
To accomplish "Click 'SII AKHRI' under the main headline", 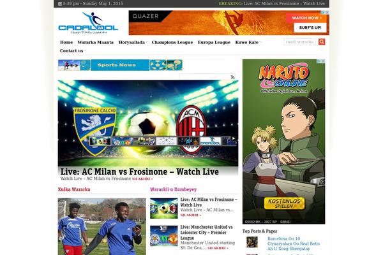I will [142, 179].
